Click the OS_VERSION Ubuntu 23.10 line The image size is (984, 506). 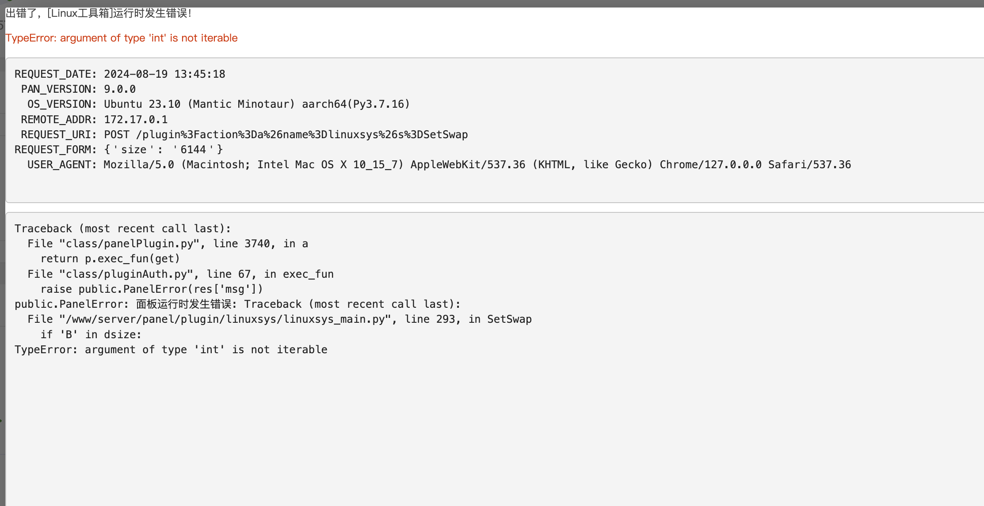point(218,104)
